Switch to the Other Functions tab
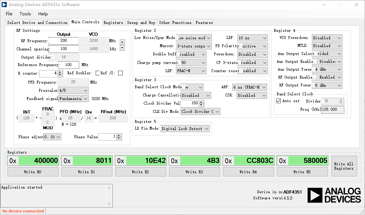 click(x=175, y=22)
